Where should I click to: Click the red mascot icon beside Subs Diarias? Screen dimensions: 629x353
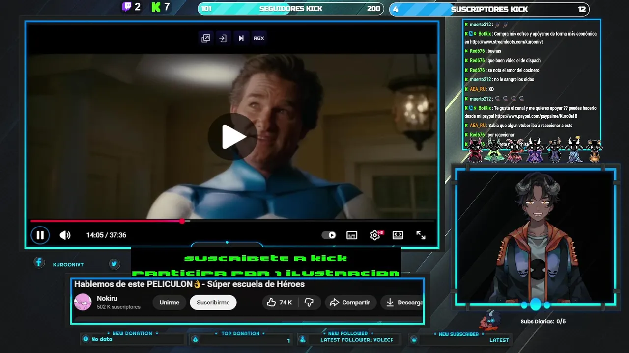click(489, 320)
